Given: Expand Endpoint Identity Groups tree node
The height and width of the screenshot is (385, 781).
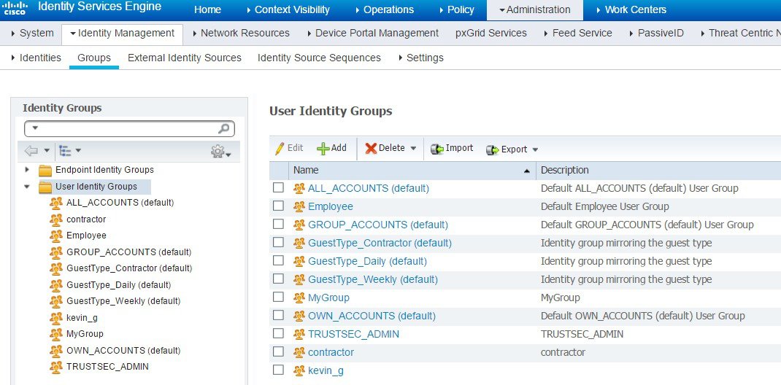Looking at the screenshot, I should [x=27, y=170].
